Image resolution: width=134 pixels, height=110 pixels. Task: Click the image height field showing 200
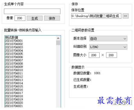coord(111,55)
